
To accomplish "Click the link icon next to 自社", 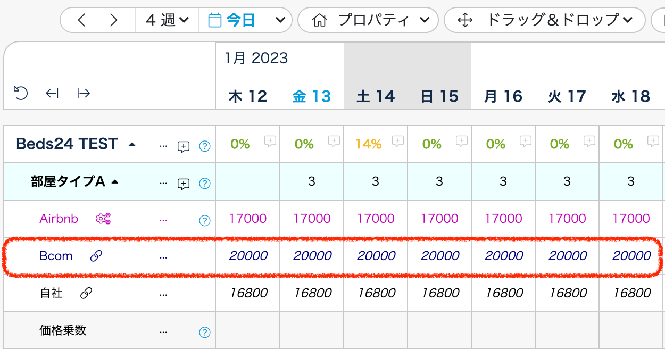I will click(86, 293).
